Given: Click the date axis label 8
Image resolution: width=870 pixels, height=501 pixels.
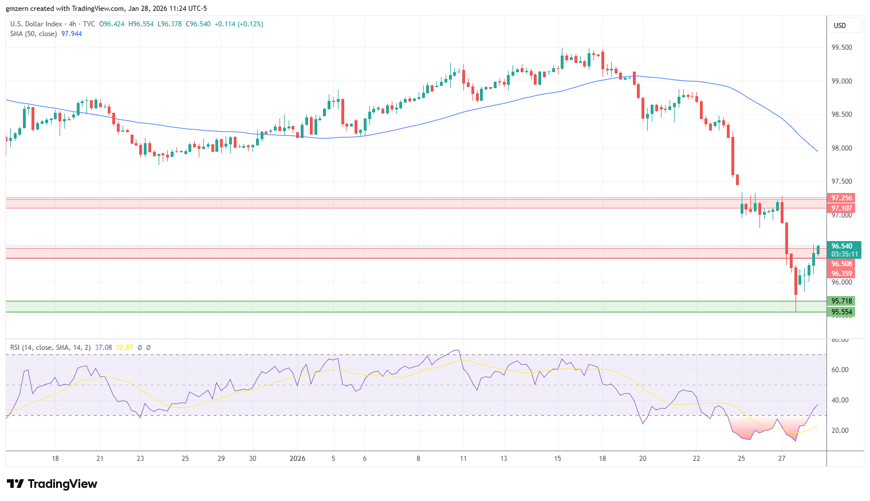Looking at the screenshot, I should pos(419,459).
